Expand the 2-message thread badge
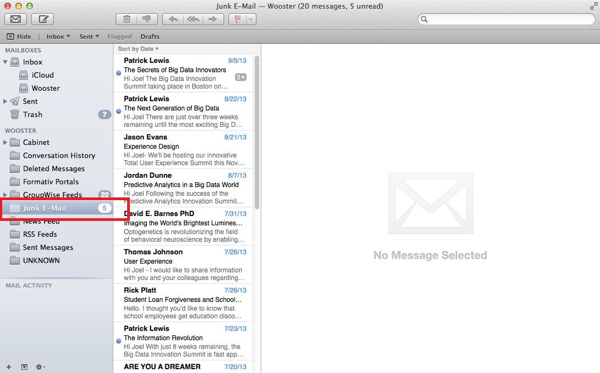 (x=241, y=77)
